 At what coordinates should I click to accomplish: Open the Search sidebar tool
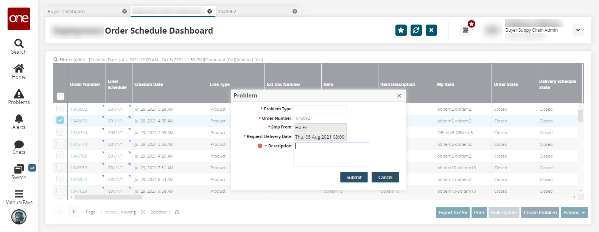pos(19,46)
